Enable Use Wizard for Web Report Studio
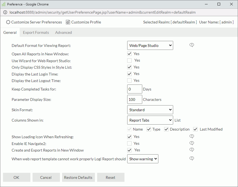The height and width of the screenshot is (187, 238). click(129, 60)
